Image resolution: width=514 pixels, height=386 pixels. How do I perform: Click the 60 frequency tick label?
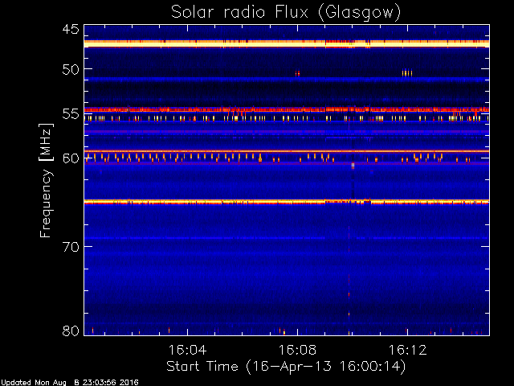(71, 158)
